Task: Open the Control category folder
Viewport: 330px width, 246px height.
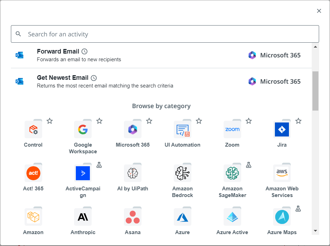Action: point(33,130)
